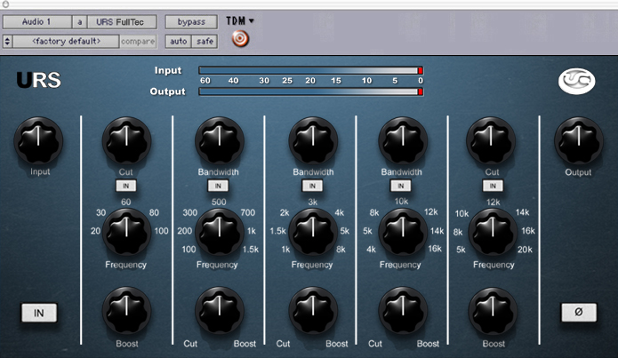
Task: Click the window close circle in title bar
Action: pos(5,4)
